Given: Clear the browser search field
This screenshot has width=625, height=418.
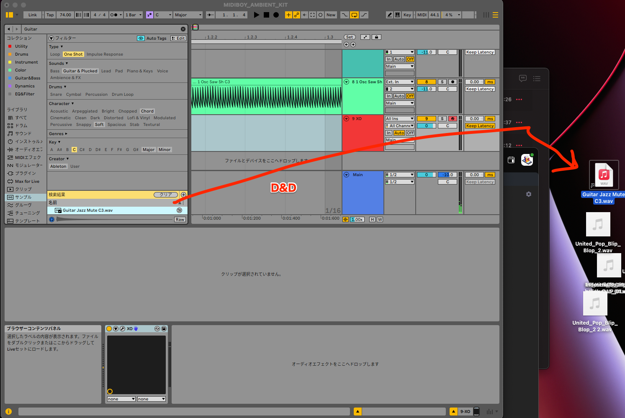Looking at the screenshot, I should tap(183, 29).
